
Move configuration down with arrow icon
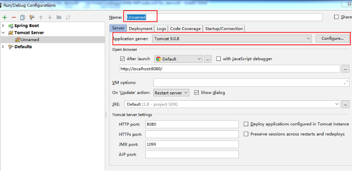(50, 17)
